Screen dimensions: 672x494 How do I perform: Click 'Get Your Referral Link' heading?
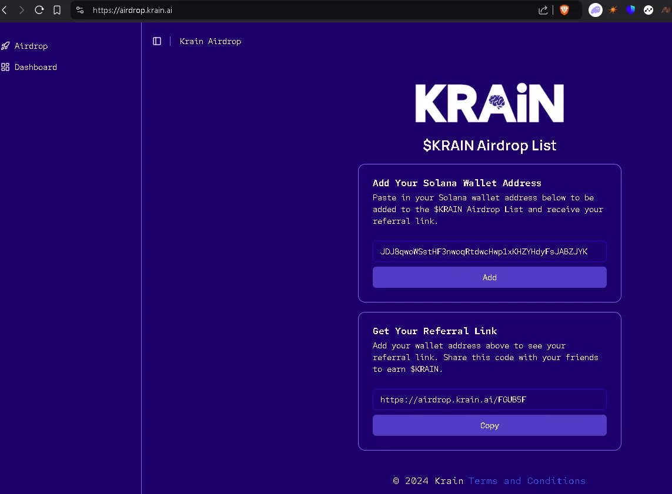434,331
